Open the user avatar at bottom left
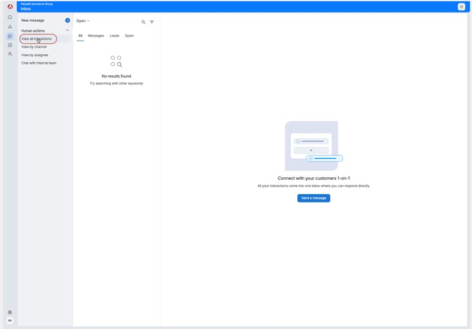This screenshot has width=472, height=329. point(10,321)
